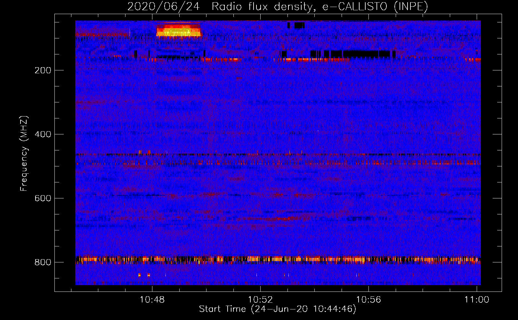Click the 10:48 time tick label
518x320 pixels.
pos(152,300)
